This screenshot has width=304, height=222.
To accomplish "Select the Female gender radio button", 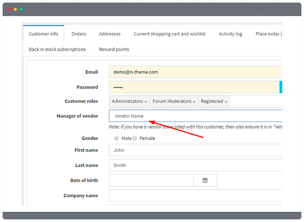I will [x=134, y=138].
